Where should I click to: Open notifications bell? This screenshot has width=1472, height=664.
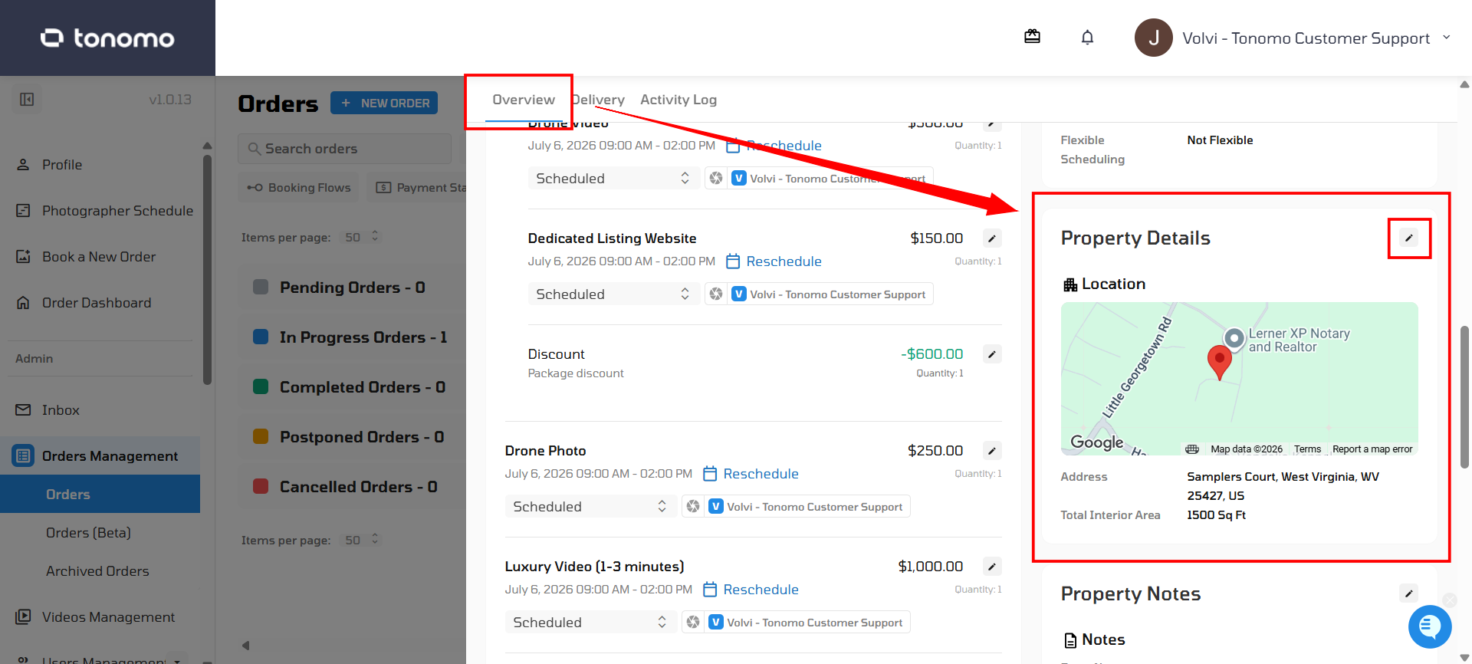click(x=1087, y=38)
